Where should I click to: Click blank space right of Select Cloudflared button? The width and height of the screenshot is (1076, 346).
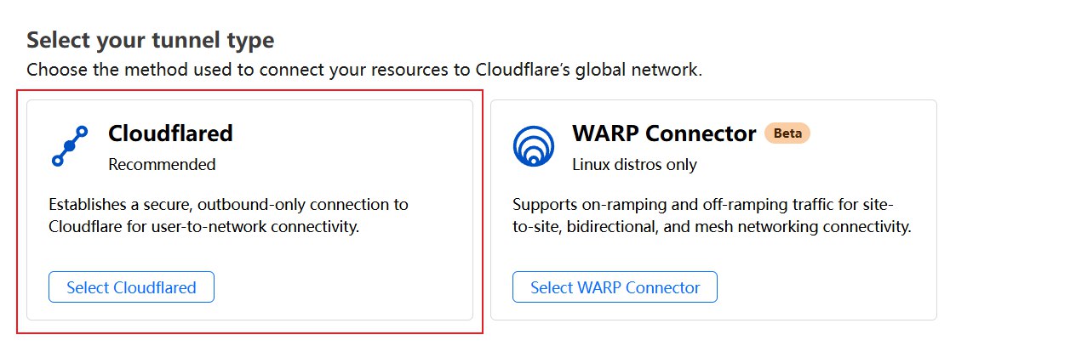(x=341, y=287)
